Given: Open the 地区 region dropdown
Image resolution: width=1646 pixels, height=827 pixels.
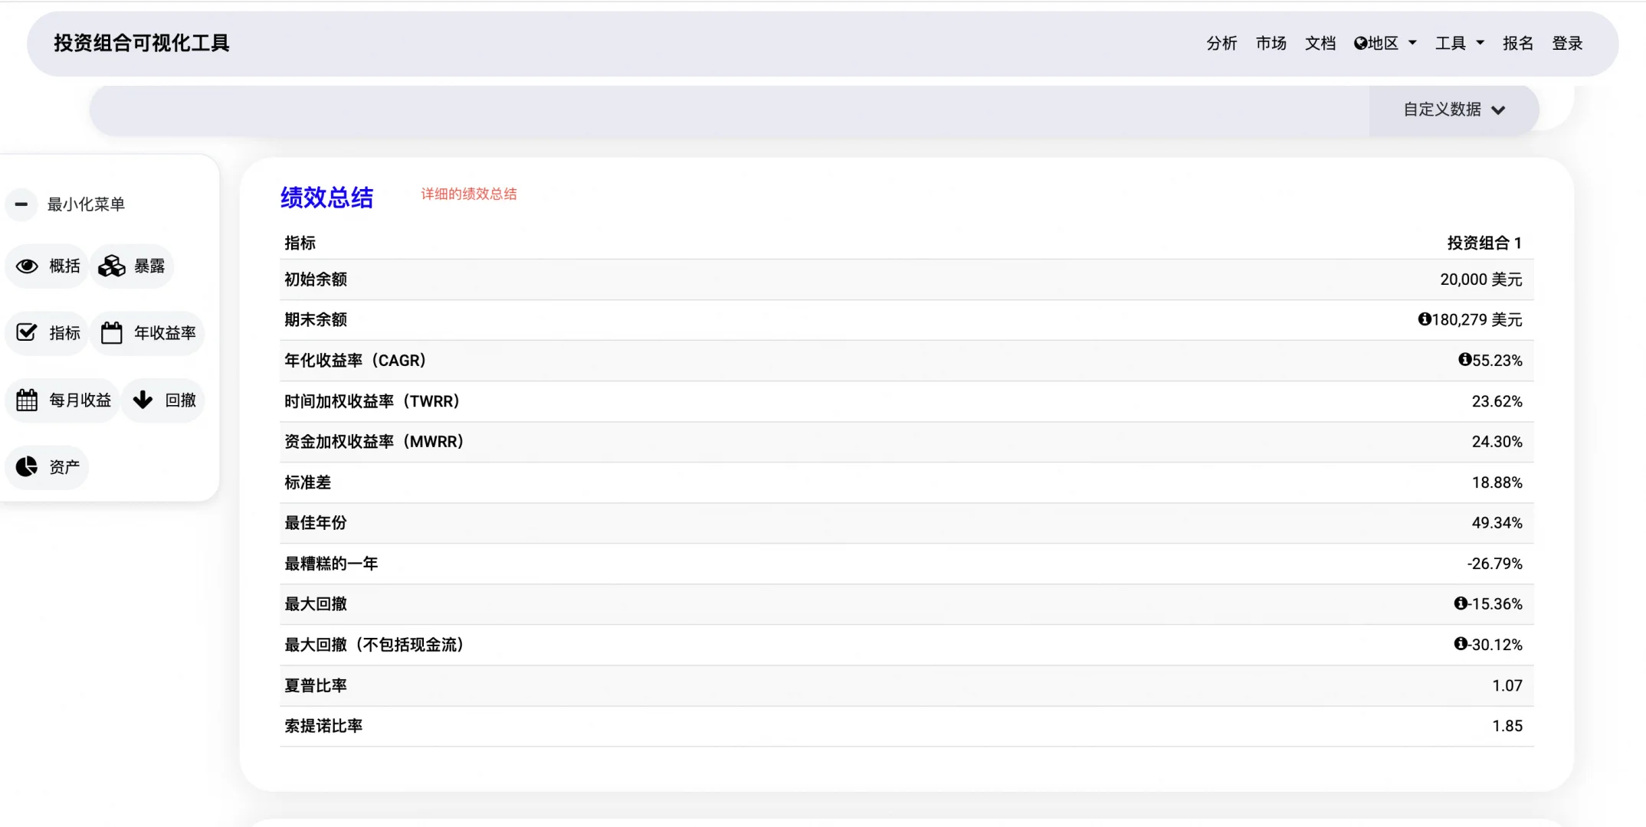Looking at the screenshot, I should [x=1385, y=43].
